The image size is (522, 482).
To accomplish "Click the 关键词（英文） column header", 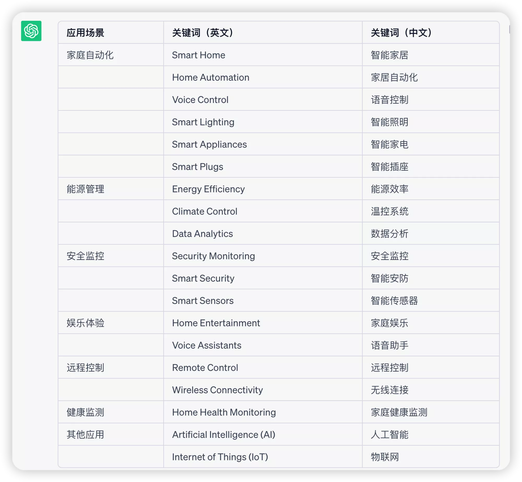I will 203,33.
